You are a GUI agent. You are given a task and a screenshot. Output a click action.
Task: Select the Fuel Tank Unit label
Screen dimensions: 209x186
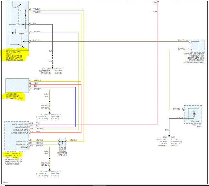click(196, 126)
